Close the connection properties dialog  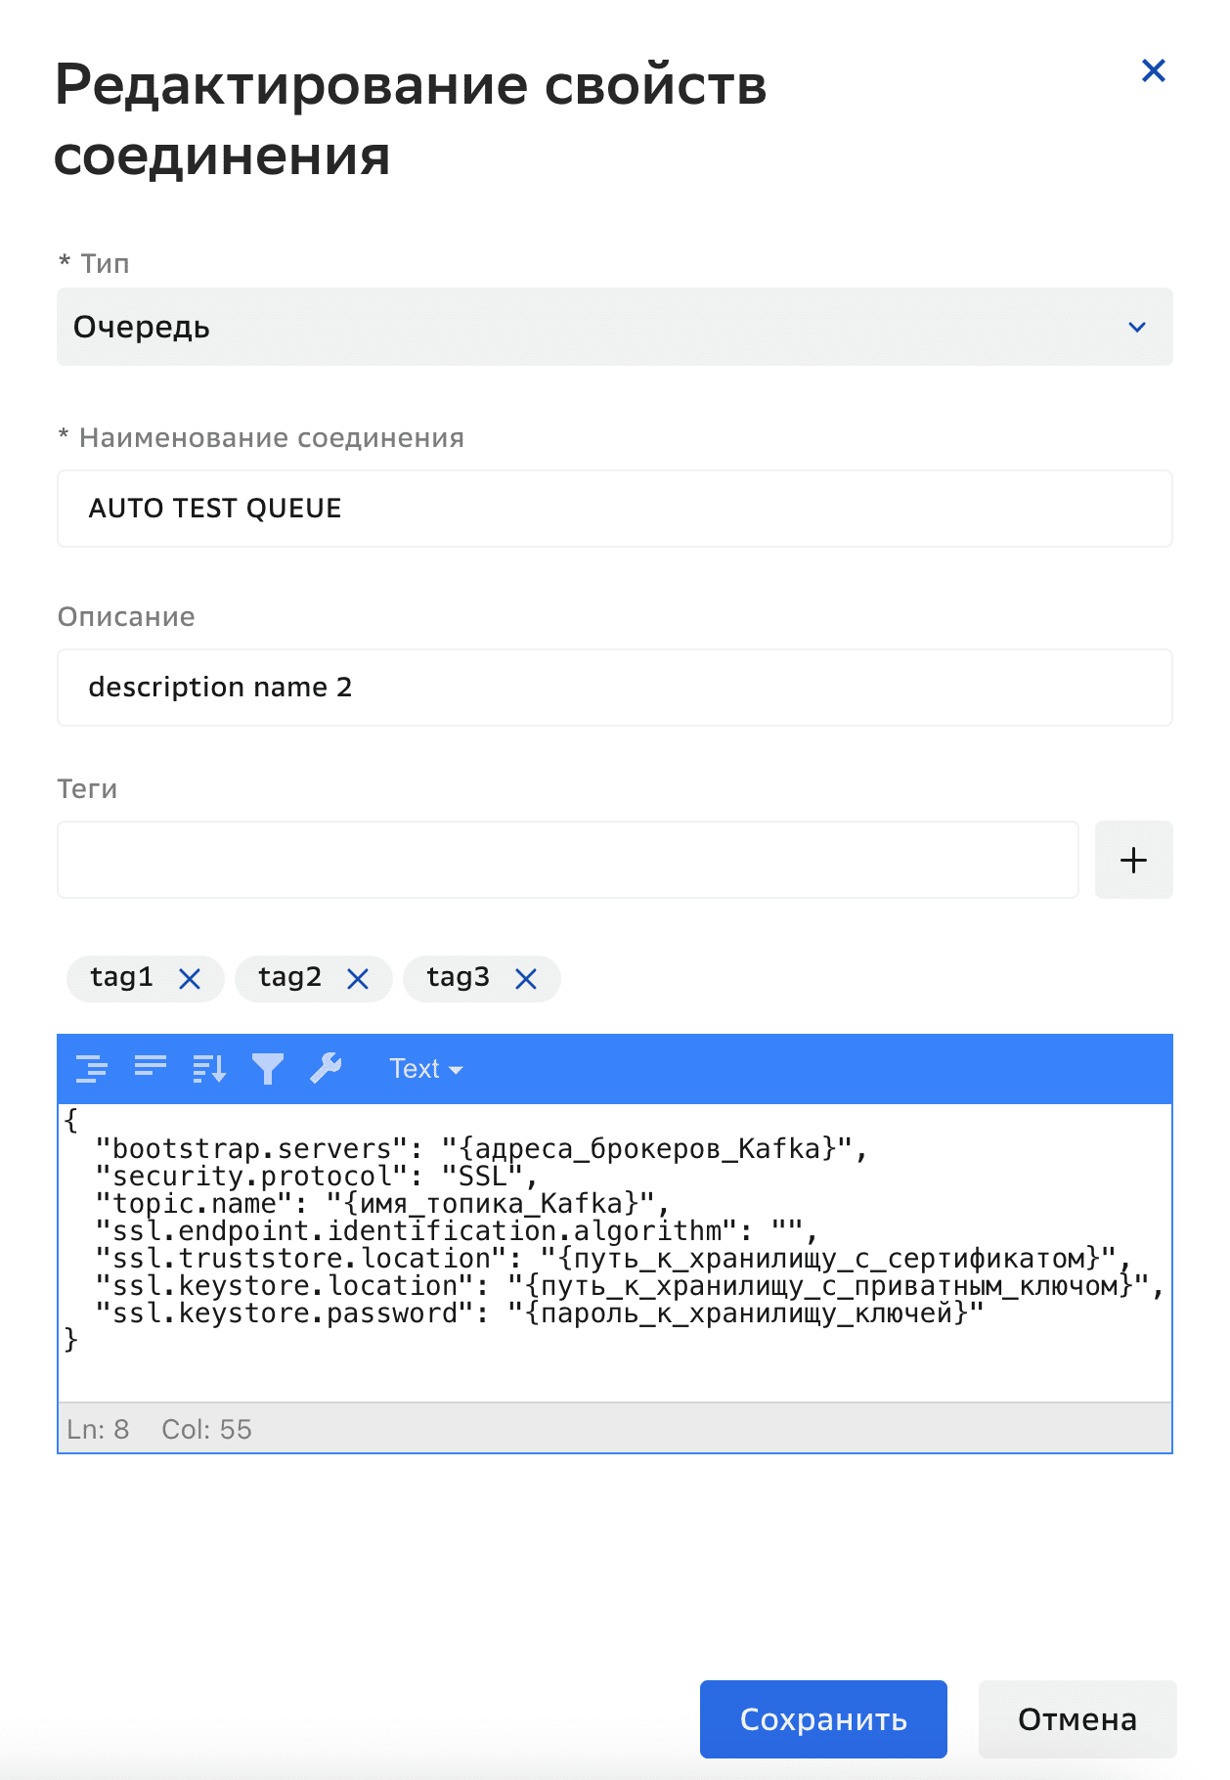1153,70
